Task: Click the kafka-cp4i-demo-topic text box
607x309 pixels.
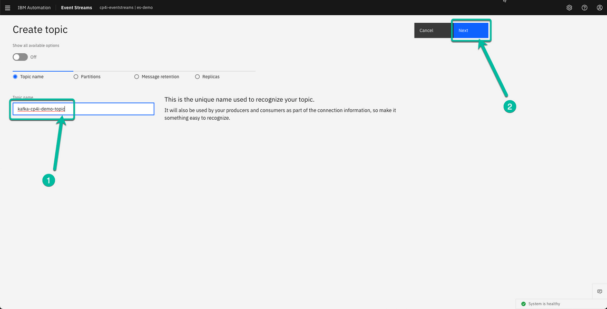Action: (x=42, y=109)
